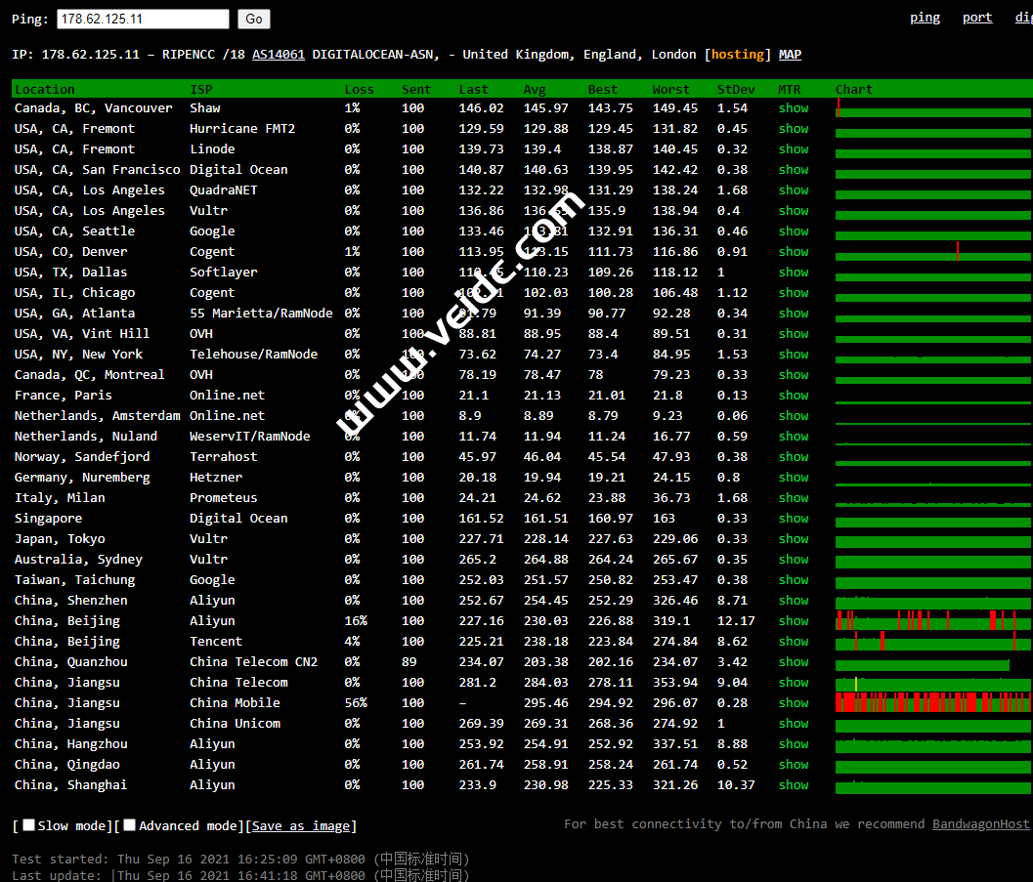The image size is (1033, 882).
Task: Click the chart bar for Denver Cogent
Action: coord(932,252)
